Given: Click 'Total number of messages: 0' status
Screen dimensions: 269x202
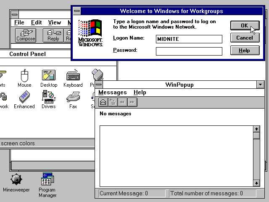Looking at the screenshot, I should pos(213,194).
